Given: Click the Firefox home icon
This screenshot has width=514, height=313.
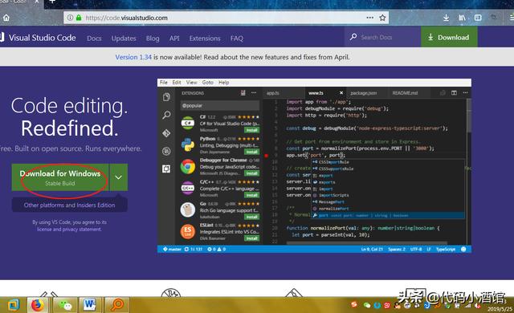Looking at the screenshot, I should [x=6, y=18].
